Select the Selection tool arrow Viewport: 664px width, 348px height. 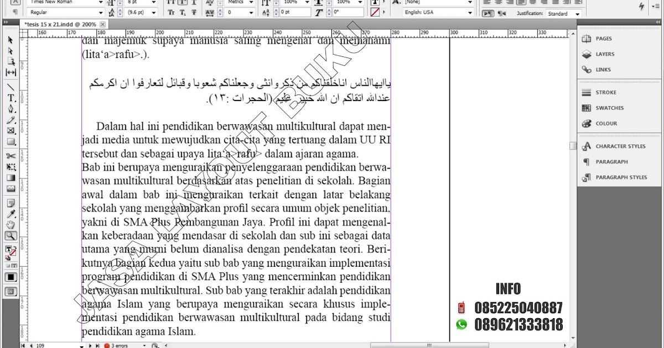coord(11,40)
